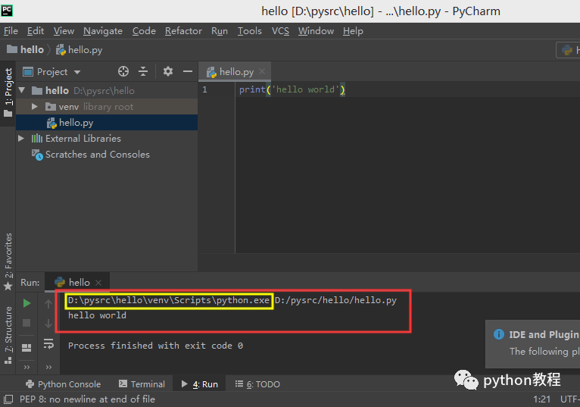Image resolution: width=580 pixels, height=407 pixels.
Task: Click the python.exe interpreter path in output
Action: click(169, 300)
